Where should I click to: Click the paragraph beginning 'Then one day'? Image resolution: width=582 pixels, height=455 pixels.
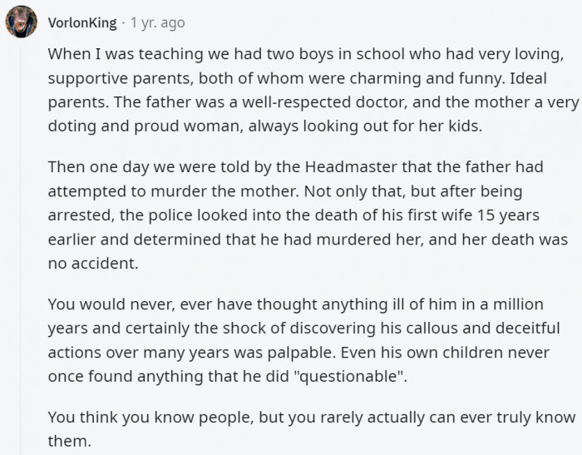(308, 215)
